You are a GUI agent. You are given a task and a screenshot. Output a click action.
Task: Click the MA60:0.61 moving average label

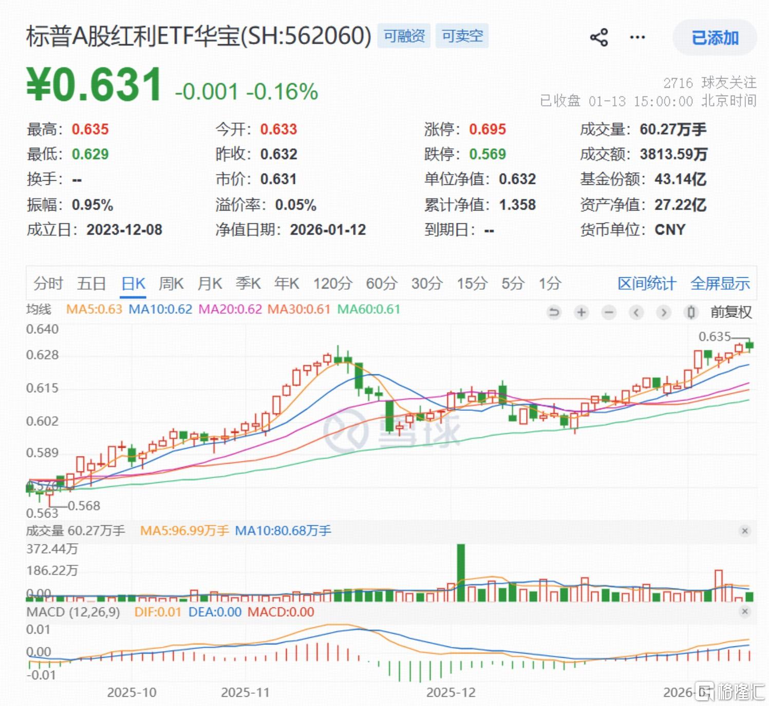[x=368, y=309]
